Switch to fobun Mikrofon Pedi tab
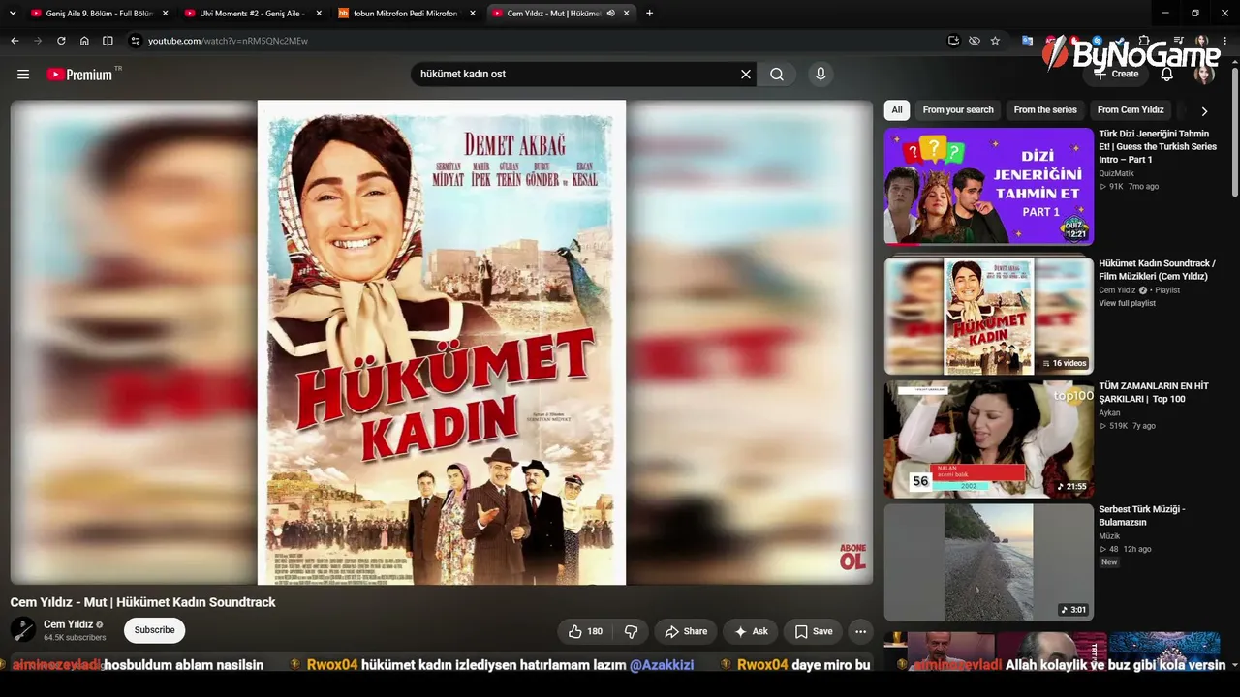The height and width of the screenshot is (697, 1240). 406,13
